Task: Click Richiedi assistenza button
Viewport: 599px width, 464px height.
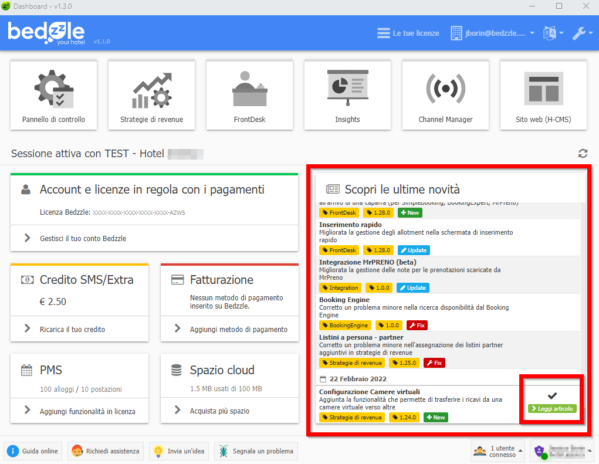Action: 106,451
